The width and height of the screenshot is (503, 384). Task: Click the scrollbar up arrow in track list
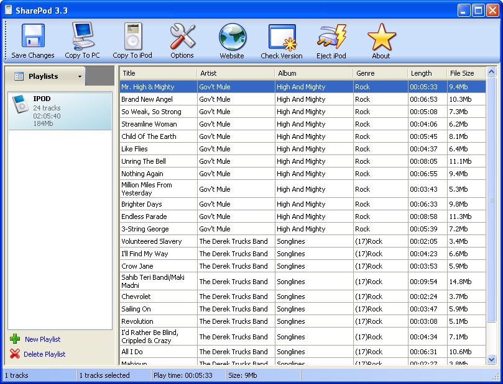(491, 72)
